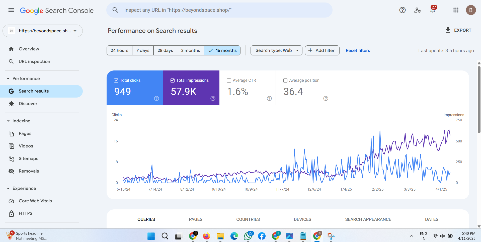Click the search magnifier icon in URL bar
The height and width of the screenshot is (242, 481).
[115, 10]
